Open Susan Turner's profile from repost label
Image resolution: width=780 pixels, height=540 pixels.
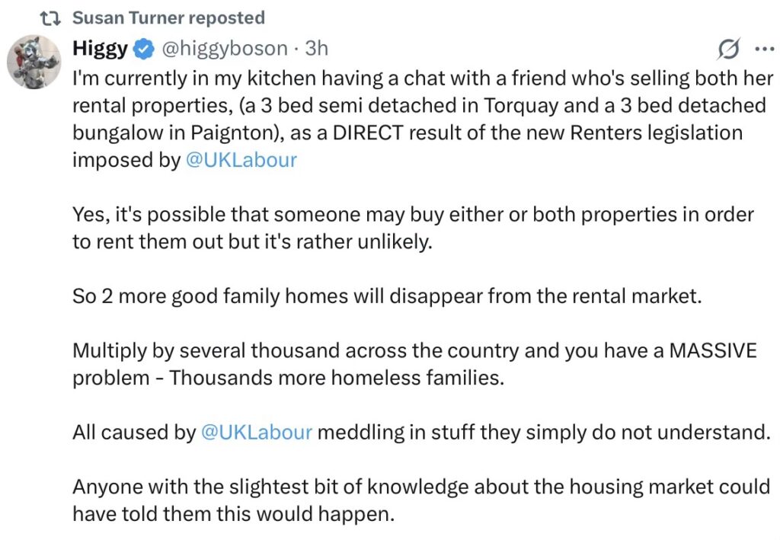[168, 18]
